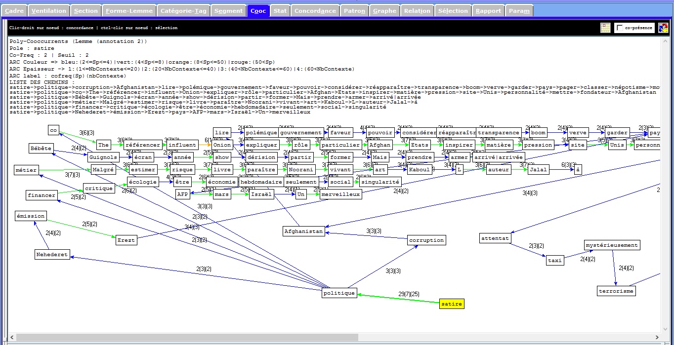Viewport: 674px width, 345px height.
Task: Switch to the Segment tab
Action: [x=229, y=11]
